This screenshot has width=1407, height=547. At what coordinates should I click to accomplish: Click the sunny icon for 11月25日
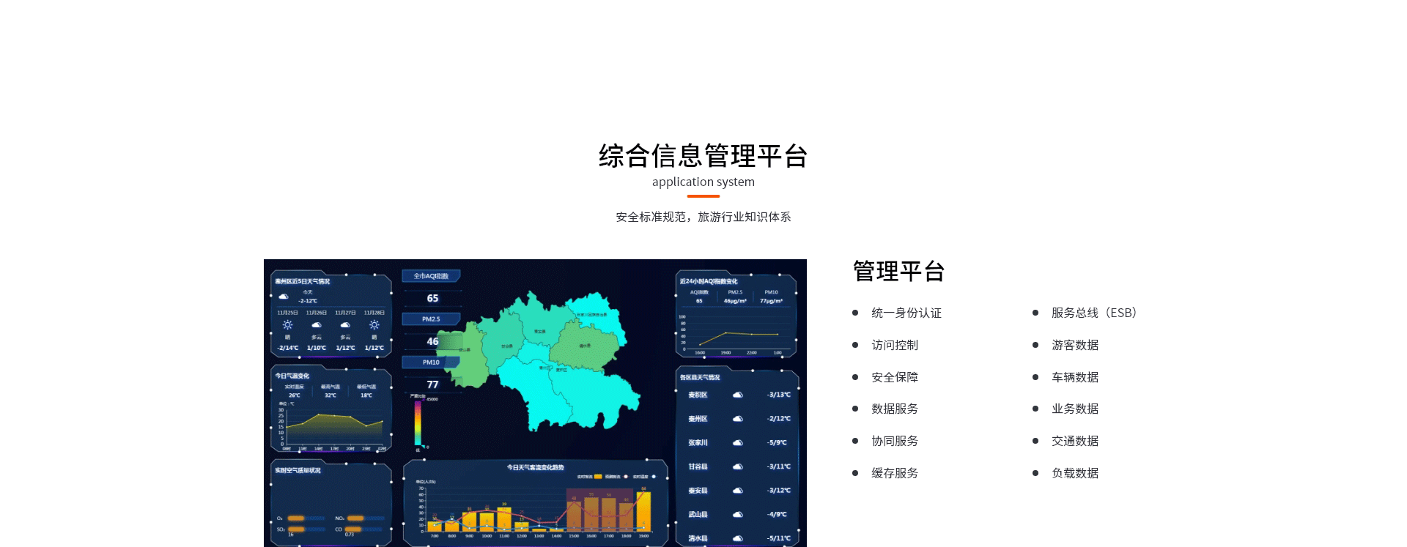(x=287, y=325)
